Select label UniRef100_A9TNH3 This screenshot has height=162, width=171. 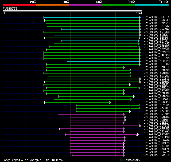coord(157,135)
